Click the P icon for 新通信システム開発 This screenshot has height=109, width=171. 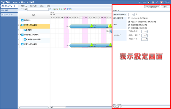tap(23, 44)
